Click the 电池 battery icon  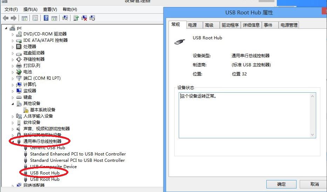(19, 72)
